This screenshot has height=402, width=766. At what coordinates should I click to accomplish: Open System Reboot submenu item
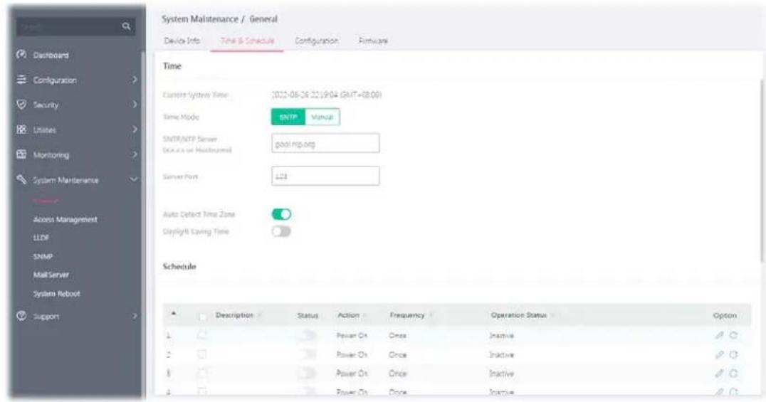pos(56,294)
